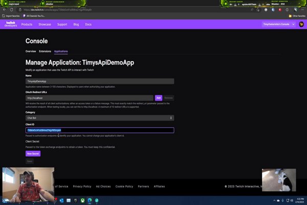
Task: Click the Name field with TimysApiDemoApp
Action: 100,81
